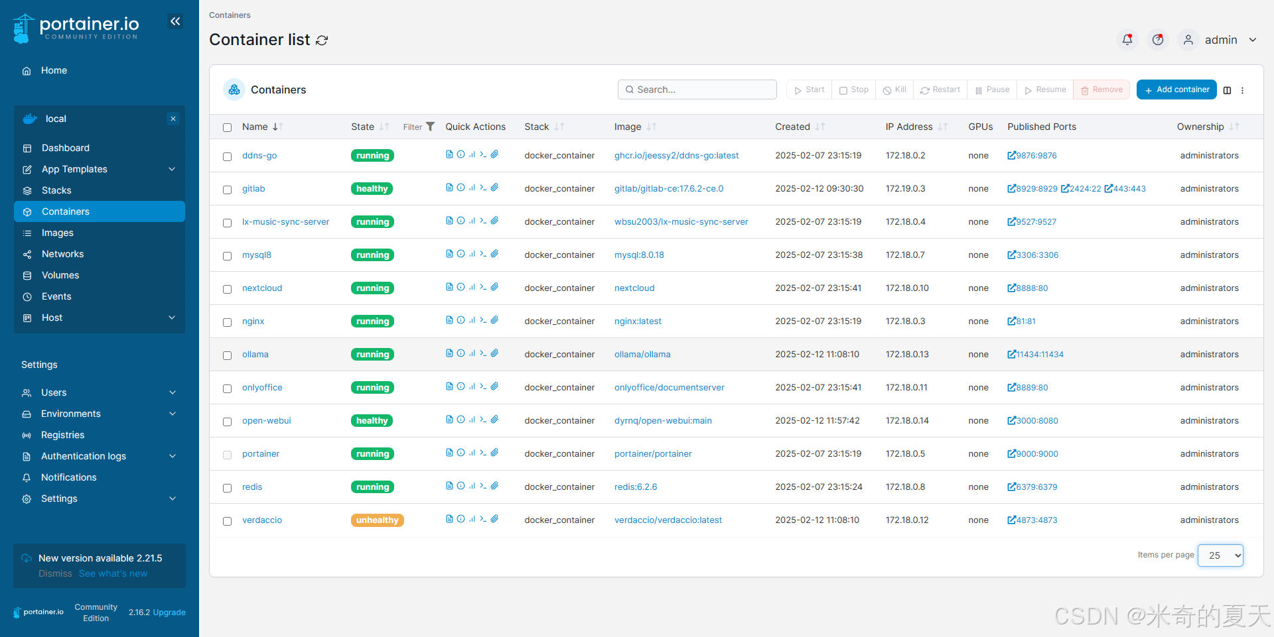Open the ollama/ollama image link
Screen dimensions: 1274x637
coord(642,355)
